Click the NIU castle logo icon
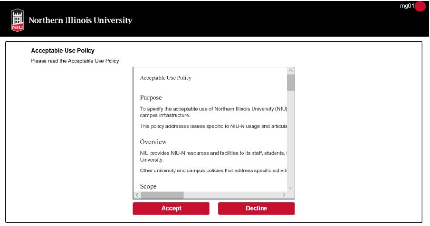 coord(18,20)
